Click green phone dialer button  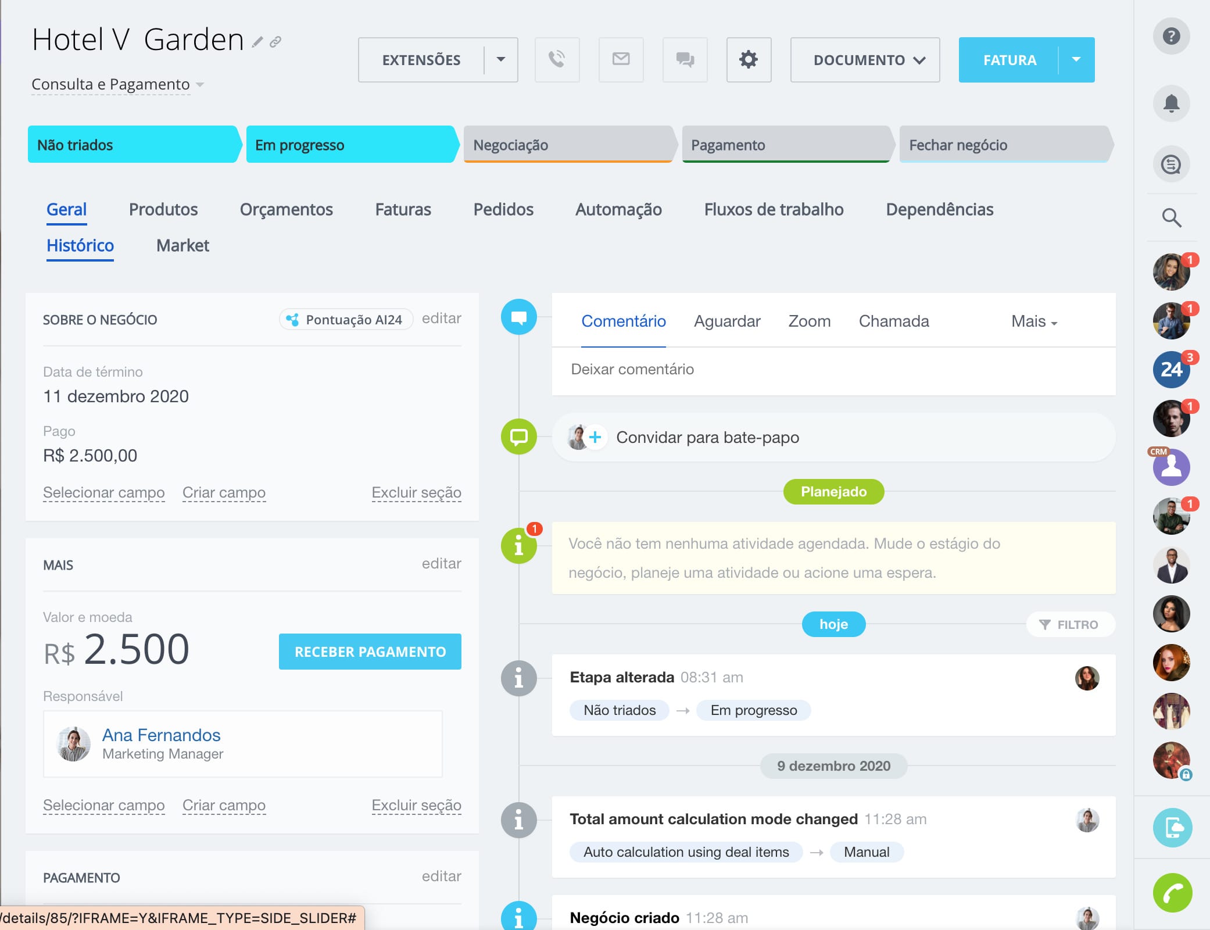[x=1172, y=893]
